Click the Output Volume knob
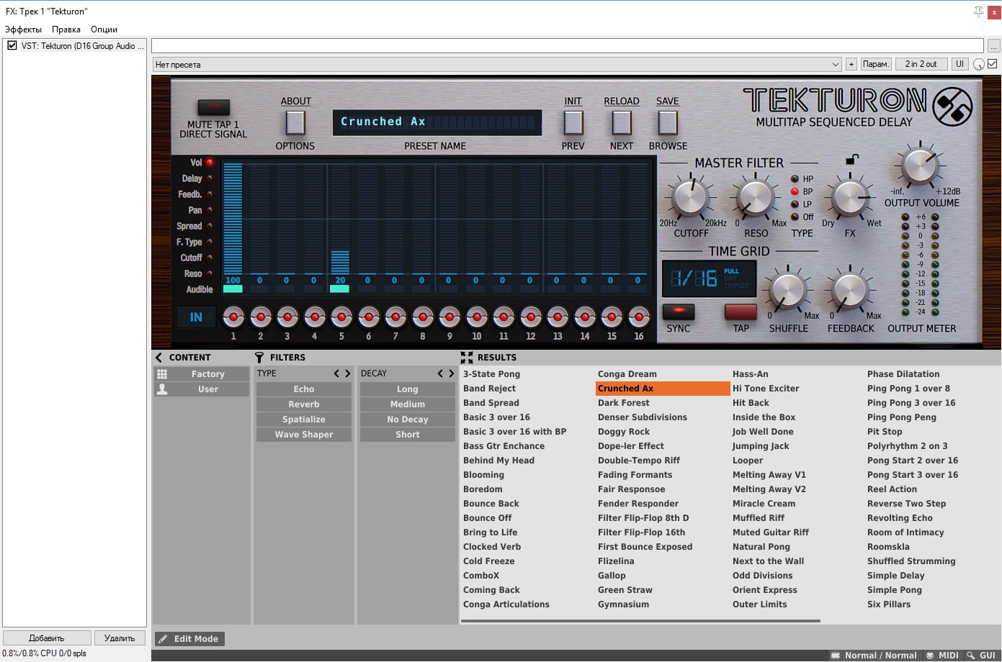 [920, 165]
